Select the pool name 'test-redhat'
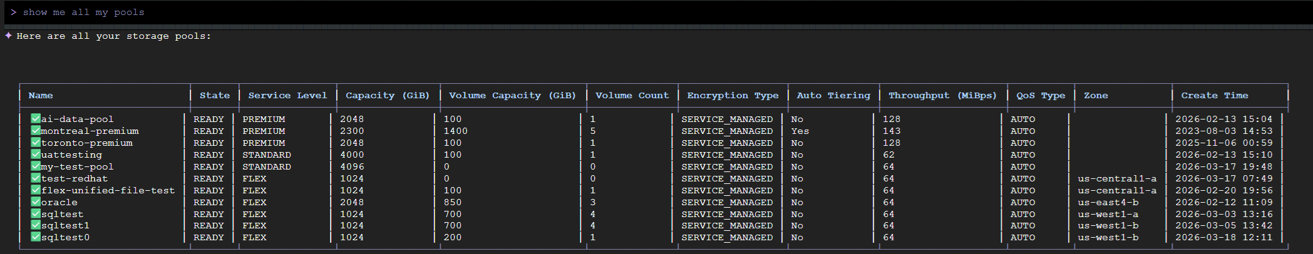Image resolution: width=1313 pixels, height=254 pixels. 75,178
